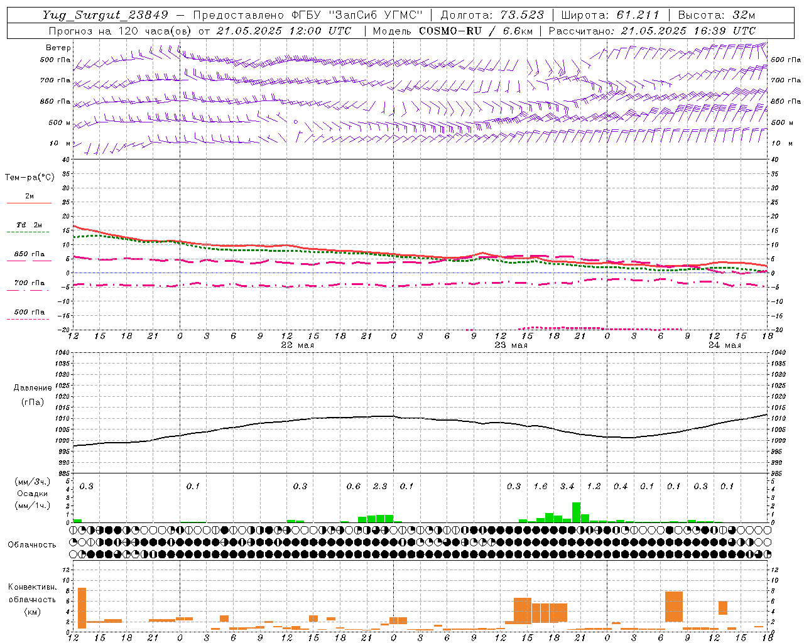Click the '(мм/3ч.)' precipitation unit label
804x643 pixels.
[32, 482]
